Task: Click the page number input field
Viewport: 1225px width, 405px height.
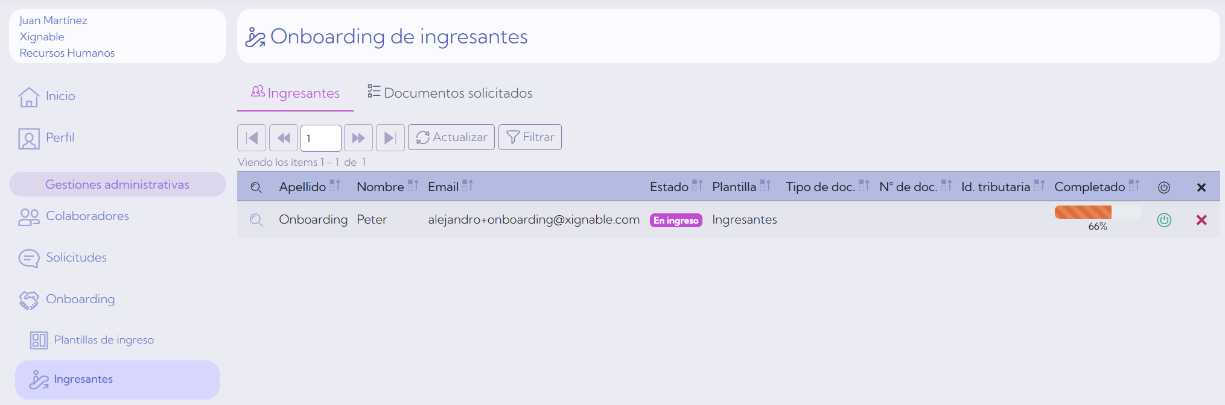Action: point(321,138)
